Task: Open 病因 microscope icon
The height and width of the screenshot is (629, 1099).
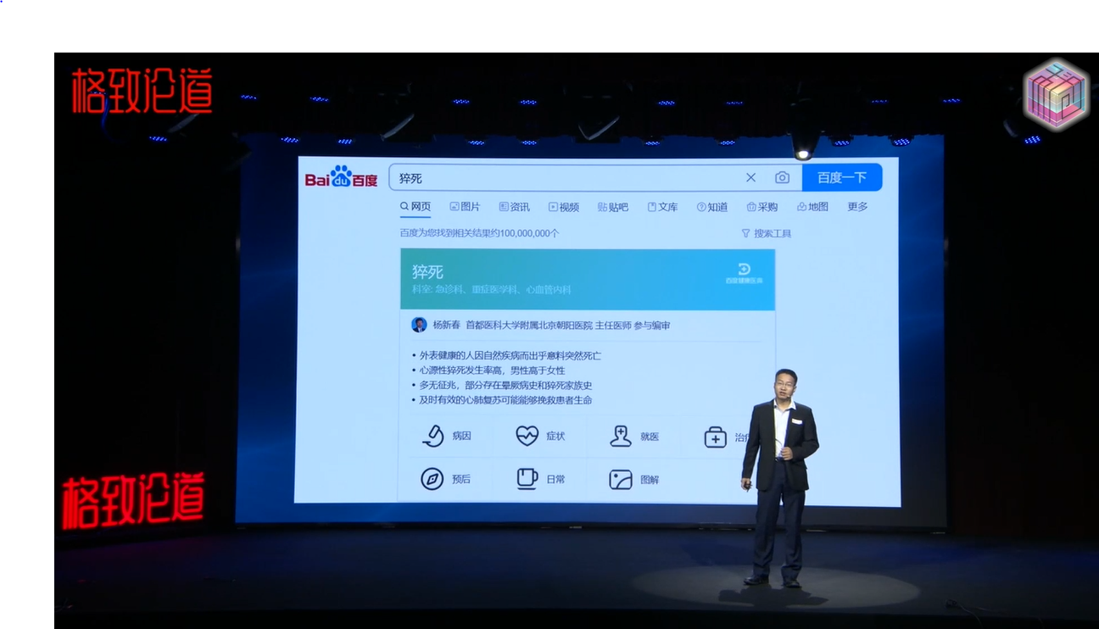Action: [x=432, y=436]
